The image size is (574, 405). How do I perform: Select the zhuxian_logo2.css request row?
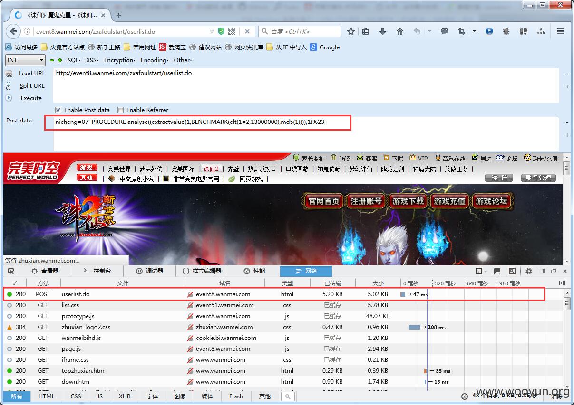[283, 327]
